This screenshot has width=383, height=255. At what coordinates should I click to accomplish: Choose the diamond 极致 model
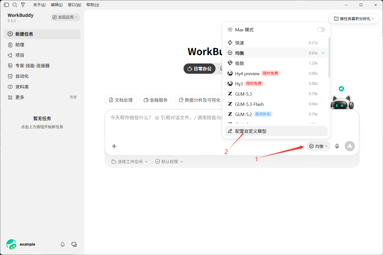click(x=276, y=63)
